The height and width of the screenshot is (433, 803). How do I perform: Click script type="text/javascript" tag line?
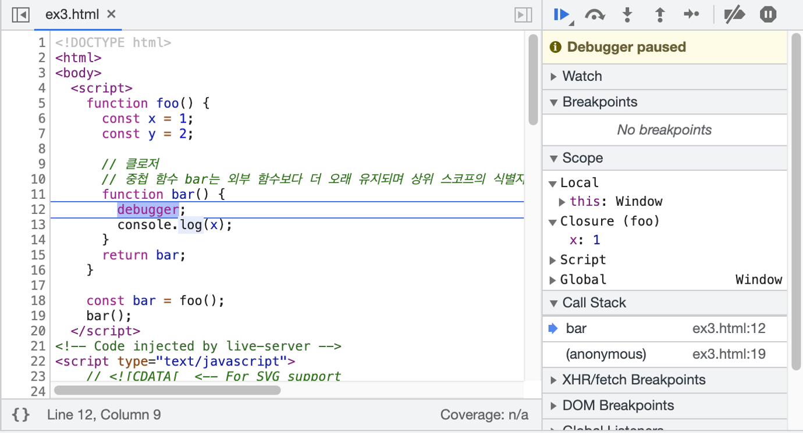175,362
